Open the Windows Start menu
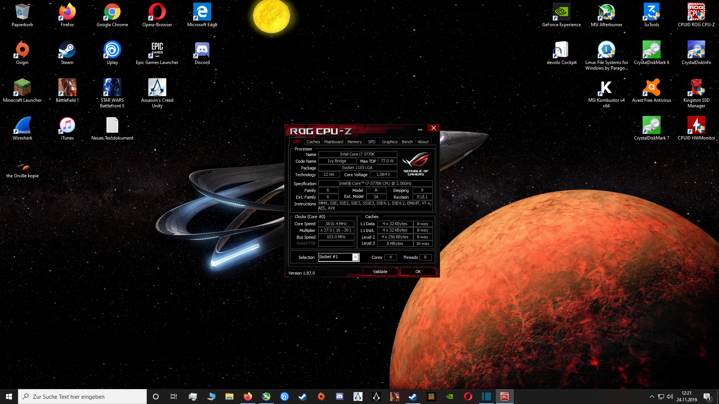 pos(9,397)
